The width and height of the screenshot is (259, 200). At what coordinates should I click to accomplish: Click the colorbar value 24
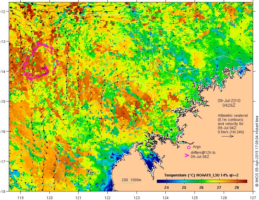click(x=167, y=187)
